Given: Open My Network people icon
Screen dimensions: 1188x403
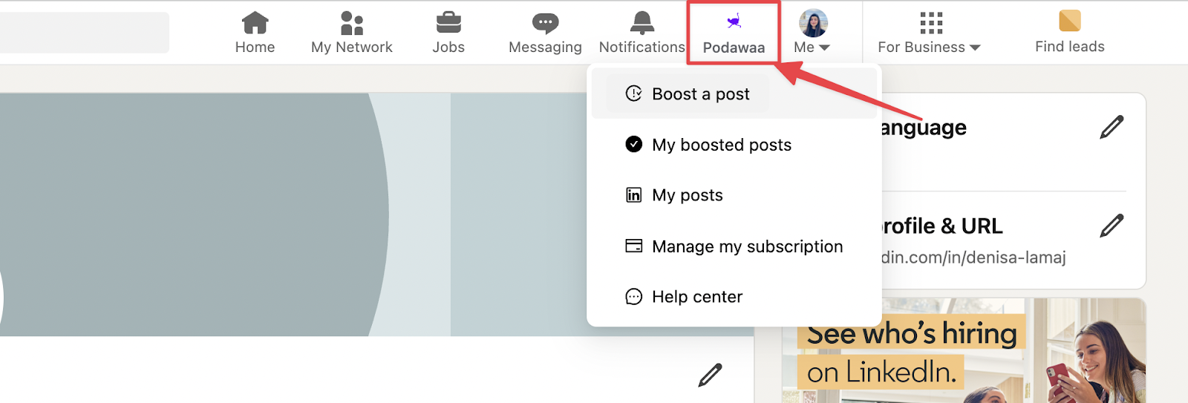Looking at the screenshot, I should pyautogui.click(x=352, y=22).
